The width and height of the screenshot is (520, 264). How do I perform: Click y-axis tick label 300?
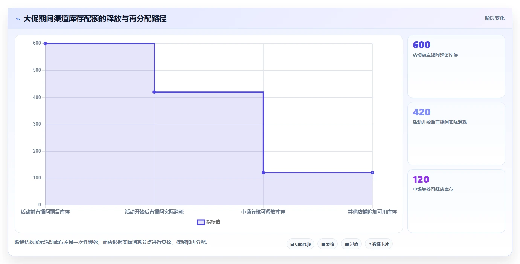coord(37,124)
